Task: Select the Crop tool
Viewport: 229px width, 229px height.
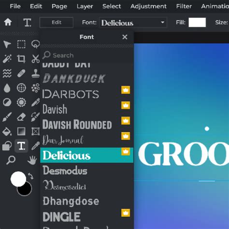Action: (21, 58)
